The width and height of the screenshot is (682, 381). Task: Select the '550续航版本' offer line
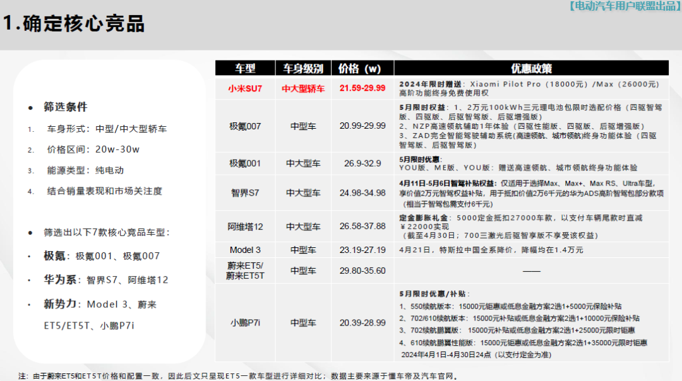point(510,307)
